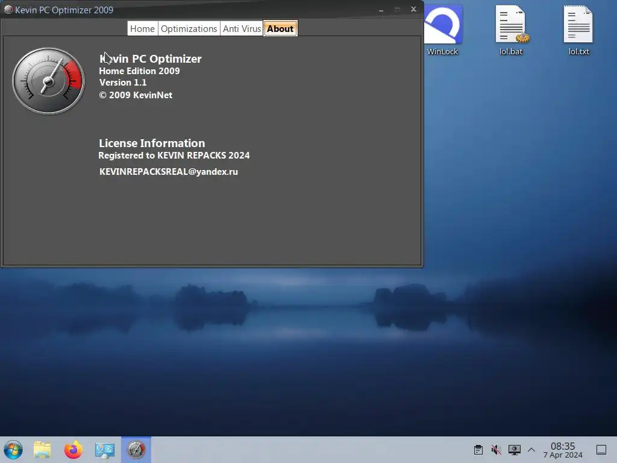The image size is (617, 463).
Task: Open the Optimizations tab
Action: point(189,29)
